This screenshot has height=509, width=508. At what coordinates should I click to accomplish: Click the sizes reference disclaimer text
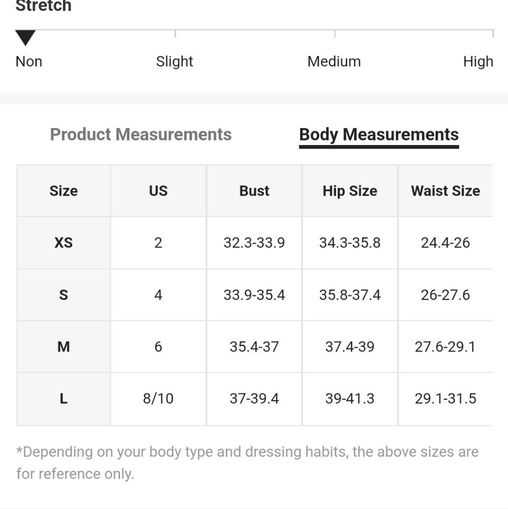pyautogui.click(x=248, y=463)
